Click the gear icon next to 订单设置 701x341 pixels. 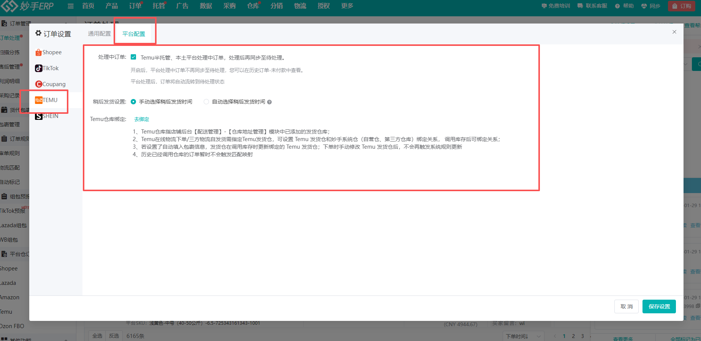click(x=38, y=33)
